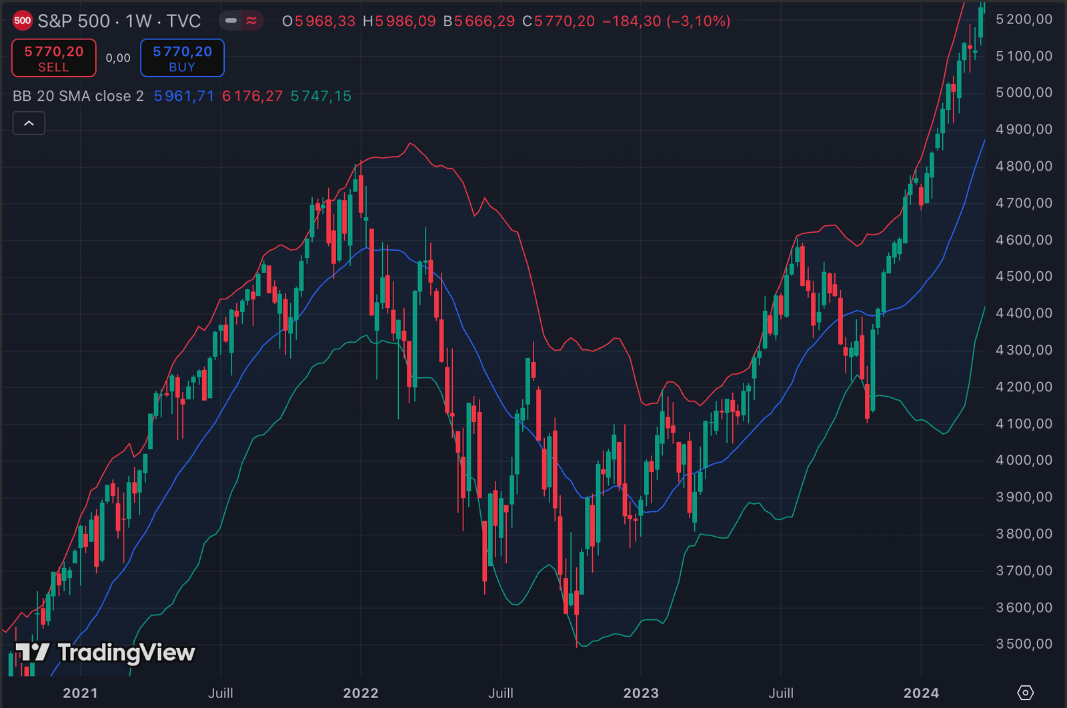This screenshot has width=1067, height=708.
Task: Click the 5200,00 price axis label
Action: click(x=1024, y=19)
